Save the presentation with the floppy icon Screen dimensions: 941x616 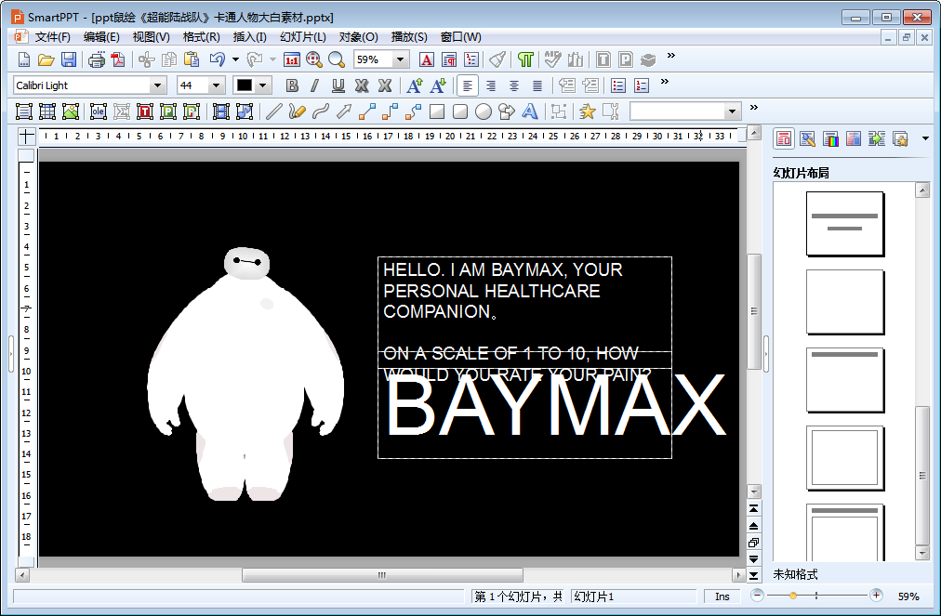(x=69, y=59)
